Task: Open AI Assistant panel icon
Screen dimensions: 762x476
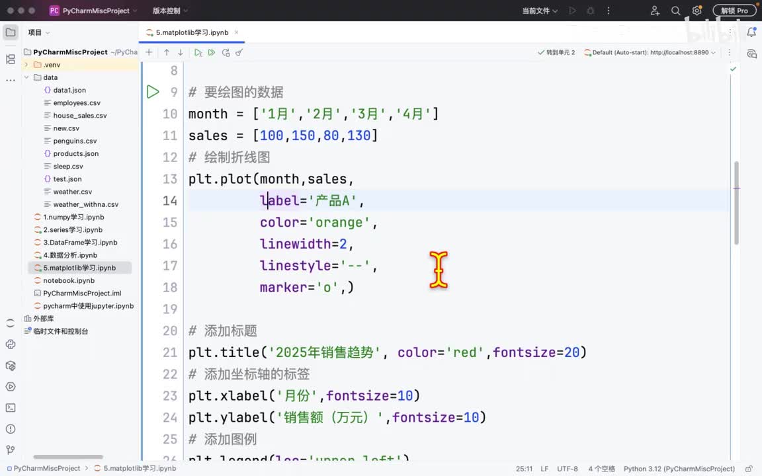Action: pos(751,54)
